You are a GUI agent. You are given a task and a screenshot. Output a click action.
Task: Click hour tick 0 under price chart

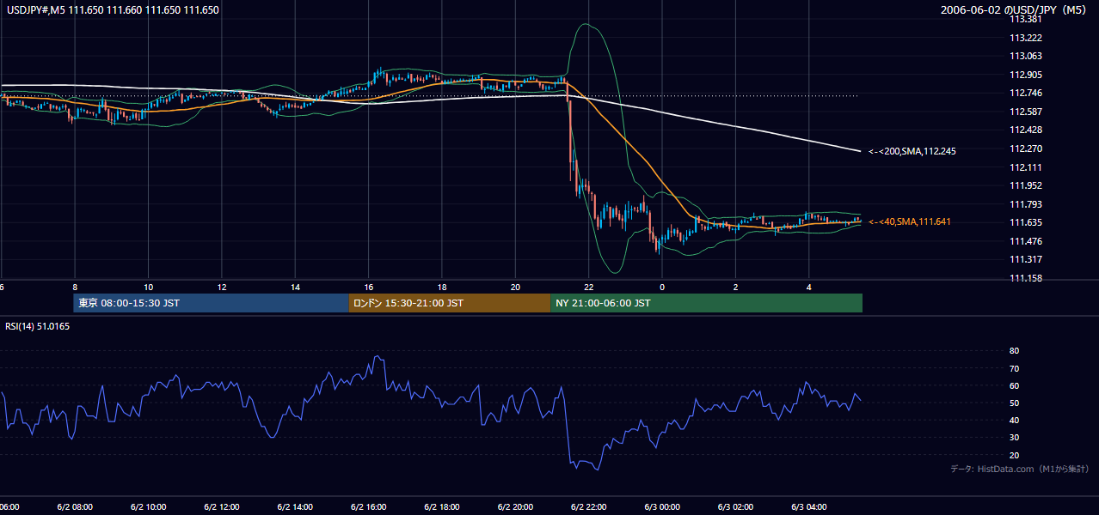(x=661, y=287)
